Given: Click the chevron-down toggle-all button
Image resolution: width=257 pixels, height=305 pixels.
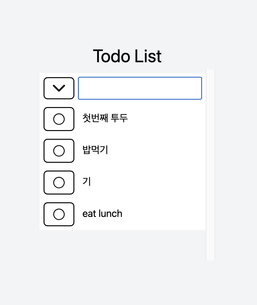Looking at the screenshot, I should 59,88.
